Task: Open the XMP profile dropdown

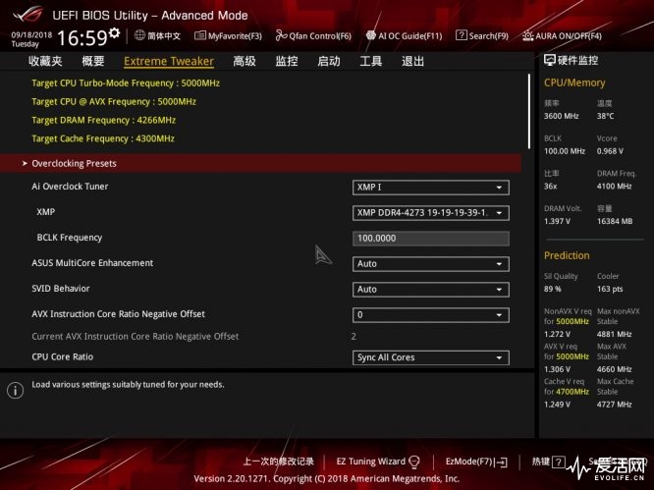Action: point(430,213)
